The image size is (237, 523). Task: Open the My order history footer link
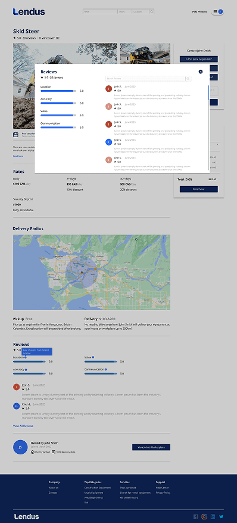tap(129, 497)
